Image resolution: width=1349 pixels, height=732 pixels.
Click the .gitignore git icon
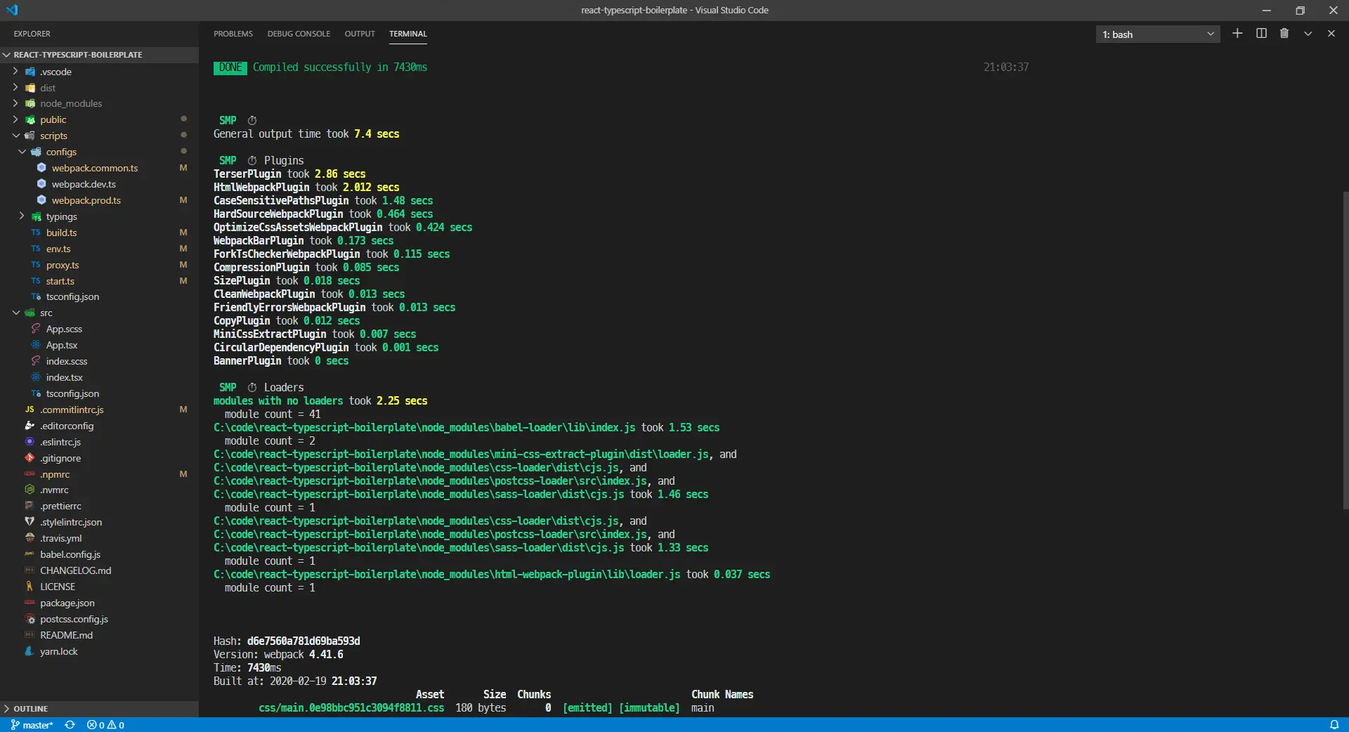(30, 458)
